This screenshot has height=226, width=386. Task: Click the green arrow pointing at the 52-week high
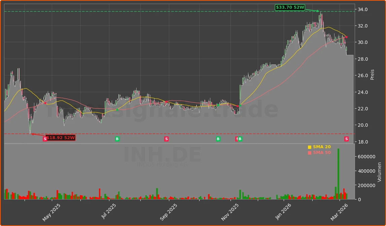(x=313, y=10)
